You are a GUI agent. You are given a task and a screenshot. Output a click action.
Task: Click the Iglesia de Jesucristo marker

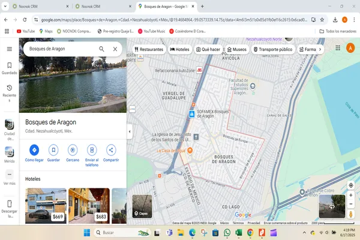(196, 137)
